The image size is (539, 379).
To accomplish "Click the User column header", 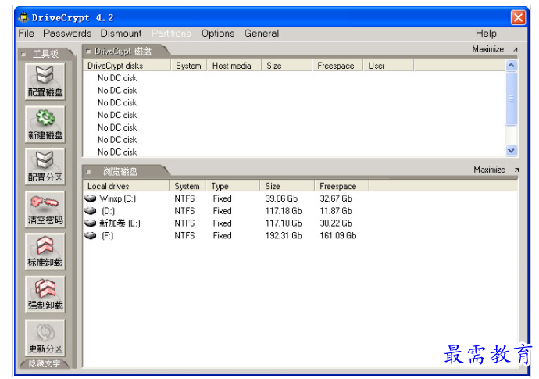I will pos(388,66).
